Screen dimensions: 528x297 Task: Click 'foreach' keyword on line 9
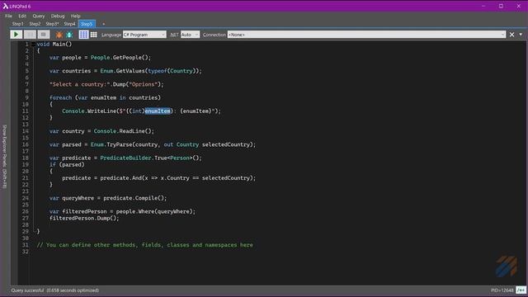coord(60,97)
